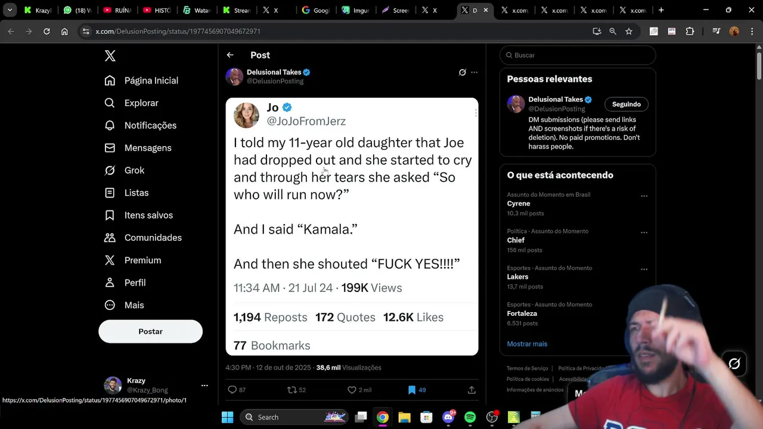
Task: Open the post's three-dot more menu
Action: pos(474,72)
